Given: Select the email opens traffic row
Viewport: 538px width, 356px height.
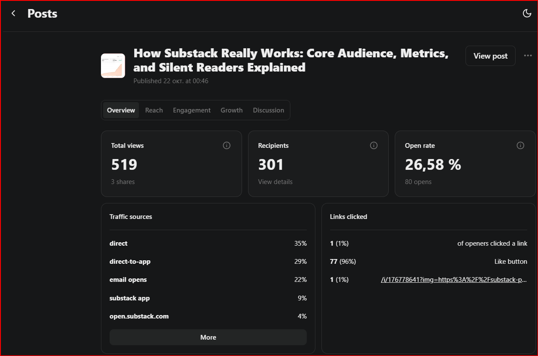Looking at the screenshot, I should click(208, 280).
